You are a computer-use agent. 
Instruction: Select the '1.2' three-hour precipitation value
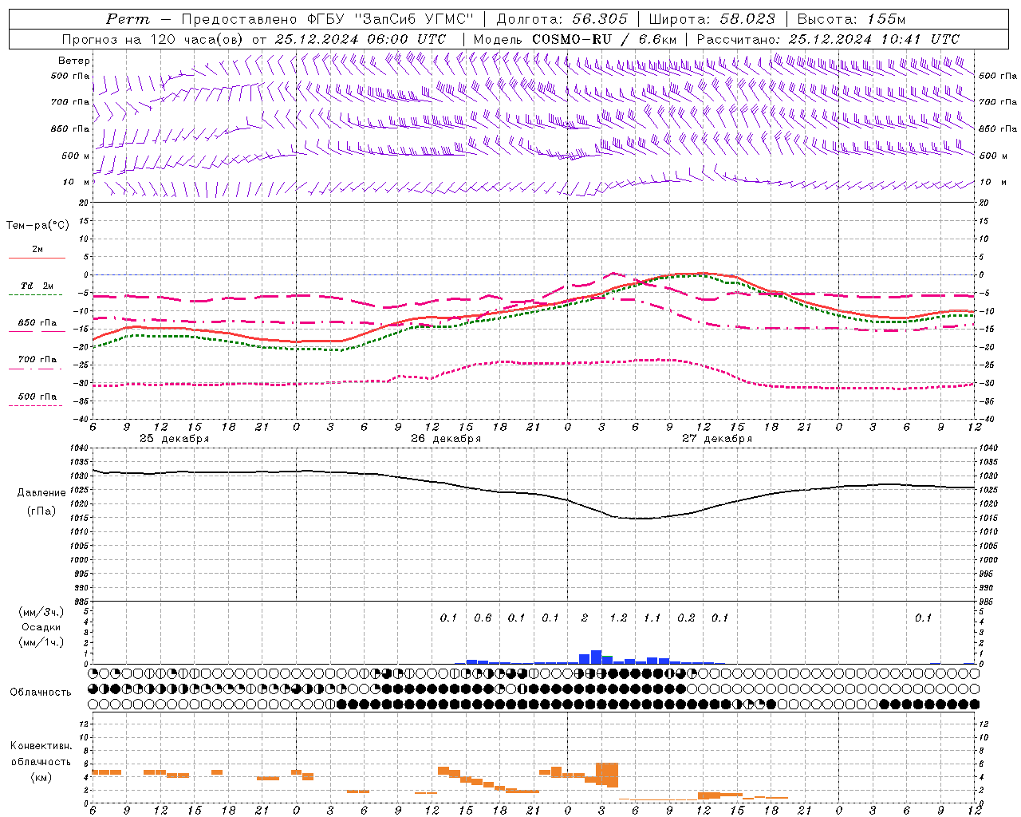tap(618, 618)
